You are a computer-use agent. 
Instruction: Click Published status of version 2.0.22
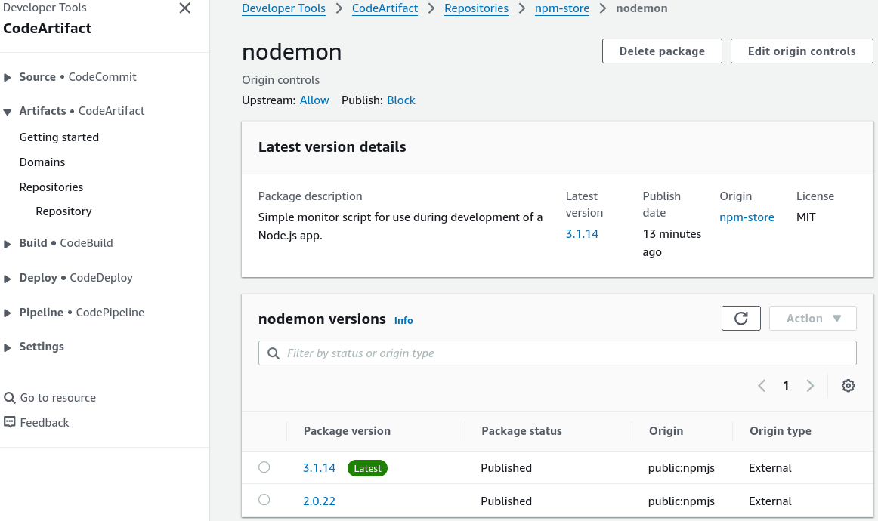[x=506, y=501]
